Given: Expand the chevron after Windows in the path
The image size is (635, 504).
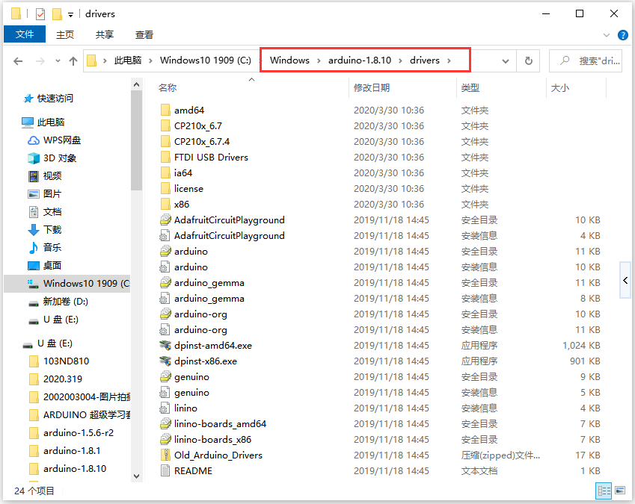Looking at the screenshot, I should pyautogui.click(x=319, y=60).
